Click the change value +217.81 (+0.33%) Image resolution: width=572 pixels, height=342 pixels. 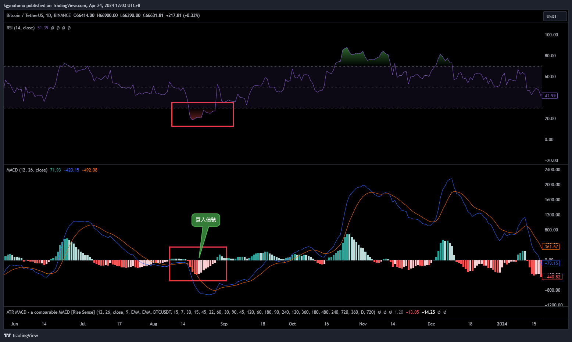coord(183,15)
